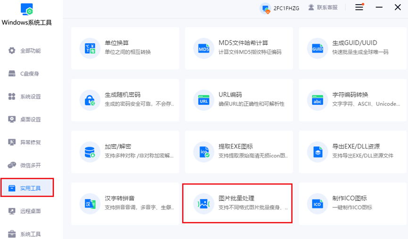Select 异常修复 sidebar item
Image resolution: width=408 pixels, height=239 pixels.
click(x=31, y=142)
